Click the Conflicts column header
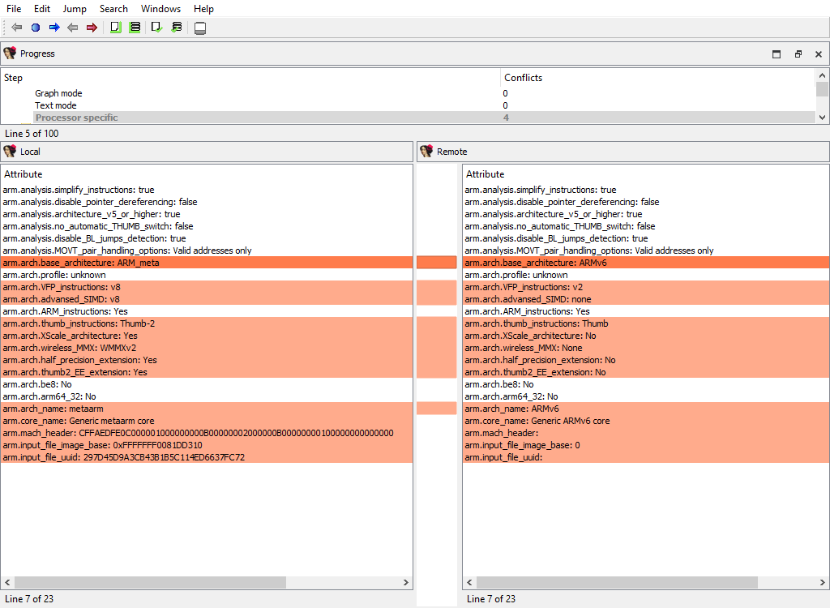The height and width of the screenshot is (608, 830). point(523,78)
